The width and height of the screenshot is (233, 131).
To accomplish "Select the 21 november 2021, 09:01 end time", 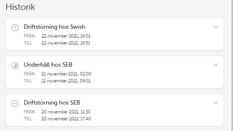I will pos(66,81).
